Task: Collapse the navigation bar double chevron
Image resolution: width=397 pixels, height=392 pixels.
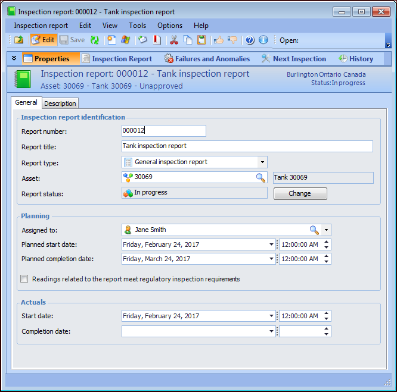Action: tap(14, 58)
